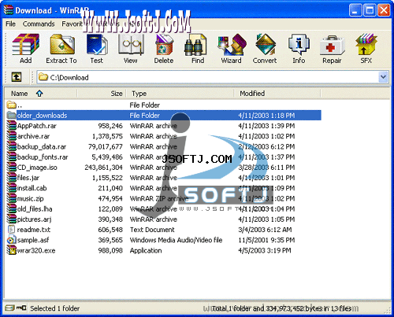Click the readme.txt document icon
This screenshot has width=394, height=317.
11,230
